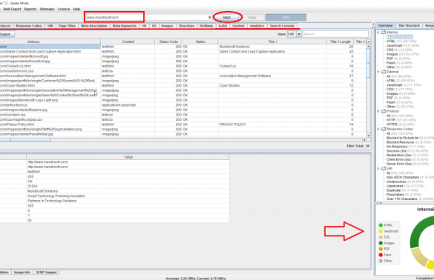
Task: Open the View List dropdown arrow
Action: [x=299, y=34]
